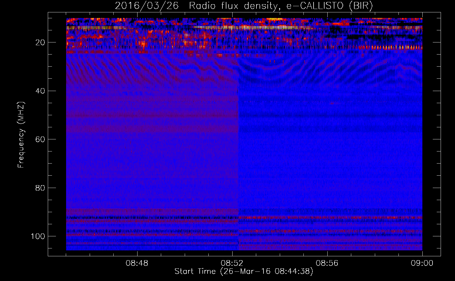Click the 08:52 time tick label
Screen dimensions: 455x281
[x=232, y=263]
